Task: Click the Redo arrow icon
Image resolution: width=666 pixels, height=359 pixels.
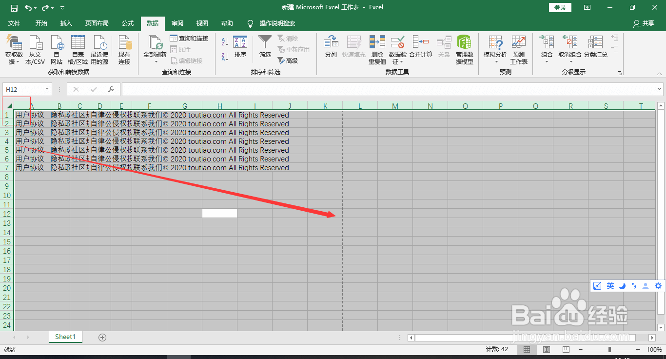Action: click(x=45, y=8)
